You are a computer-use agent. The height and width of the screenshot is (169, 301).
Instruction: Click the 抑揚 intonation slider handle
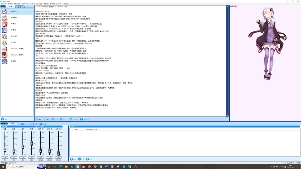32,143
